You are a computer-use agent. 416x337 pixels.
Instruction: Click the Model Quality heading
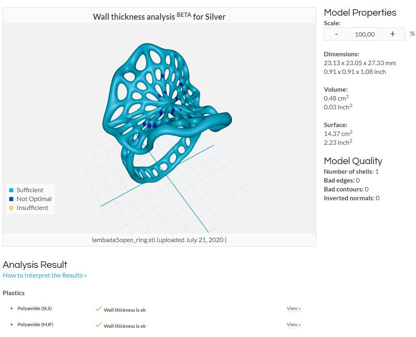353,161
